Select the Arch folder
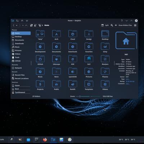Screen dimensions: 144x144 pyautogui.click(x=57, y=35)
